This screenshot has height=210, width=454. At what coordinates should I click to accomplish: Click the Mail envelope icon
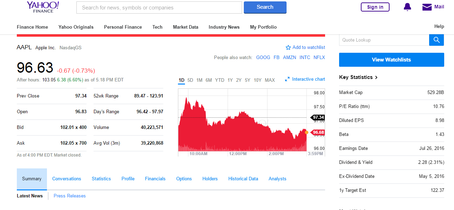(427, 7)
